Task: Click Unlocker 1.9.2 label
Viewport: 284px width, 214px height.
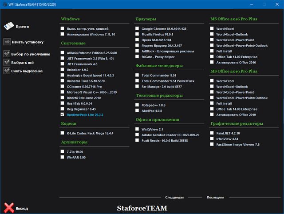Action: (x=78, y=70)
